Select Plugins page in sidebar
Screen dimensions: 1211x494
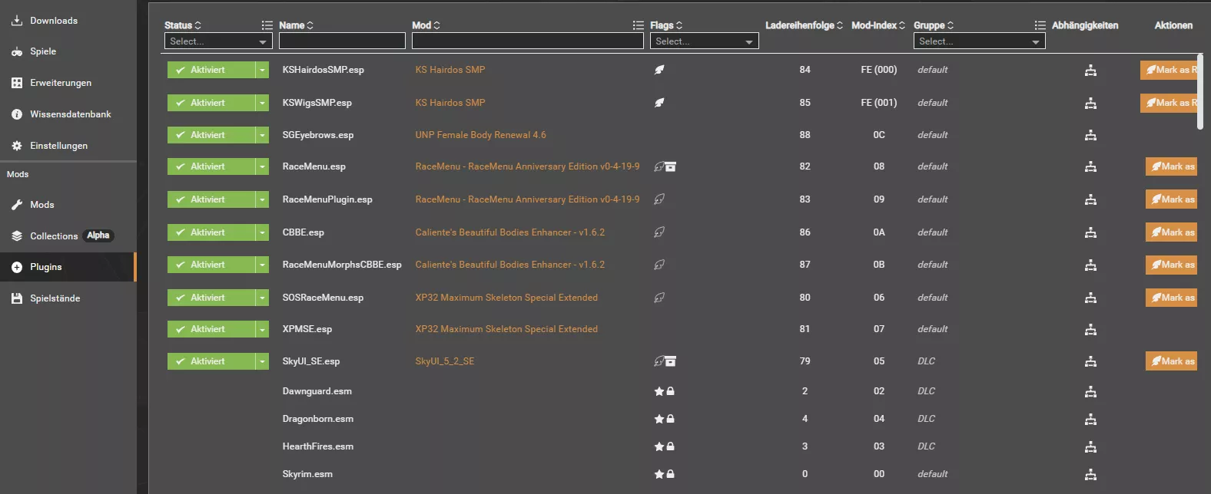pos(68,267)
